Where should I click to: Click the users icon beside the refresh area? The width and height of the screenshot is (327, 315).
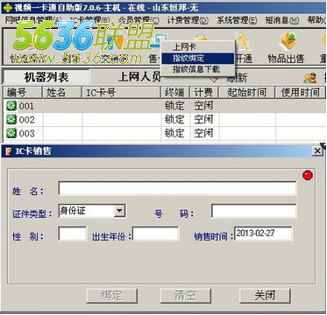[310, 78]
